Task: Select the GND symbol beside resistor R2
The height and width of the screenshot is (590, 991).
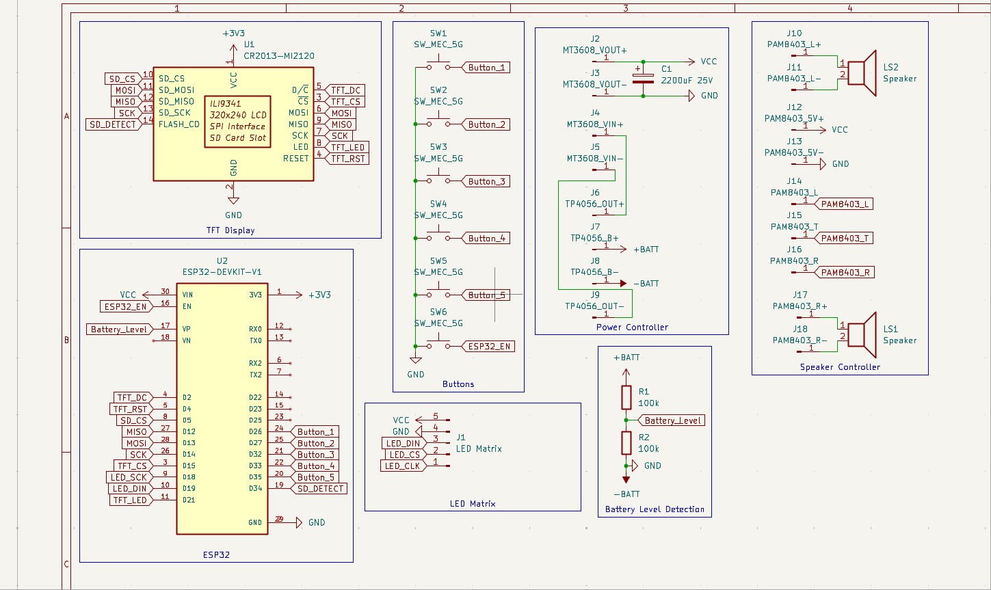Action: coord(634,466)
